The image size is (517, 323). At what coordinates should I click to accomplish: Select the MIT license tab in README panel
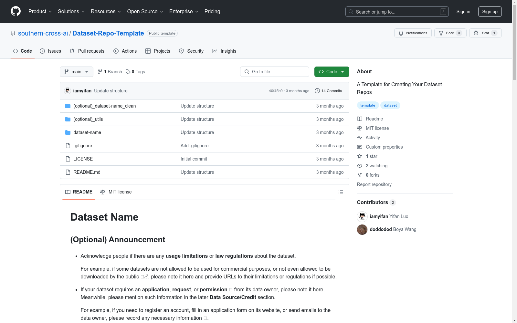[116, 192]
